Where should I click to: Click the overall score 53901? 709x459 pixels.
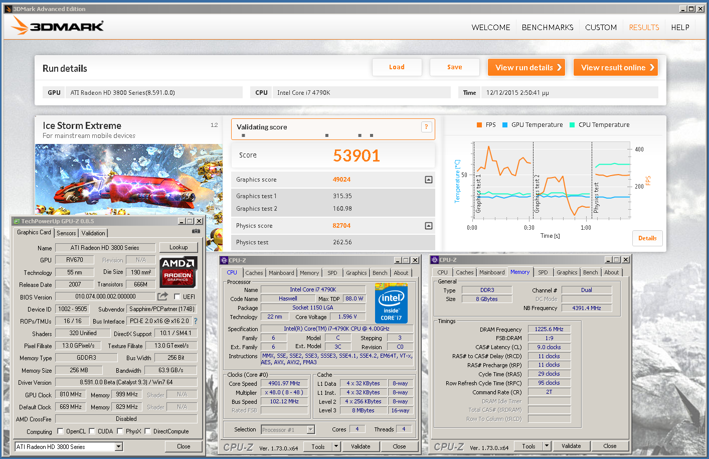pyautogui.click(x=357, y=156)
